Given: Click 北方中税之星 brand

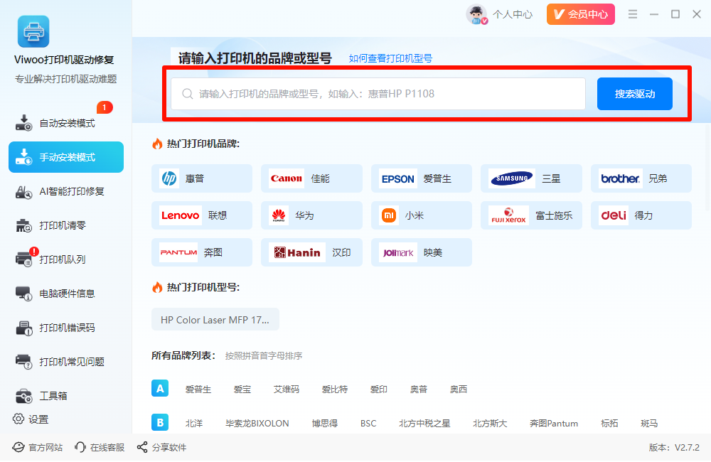Looking at the screenshot, I should coord(424,423).
